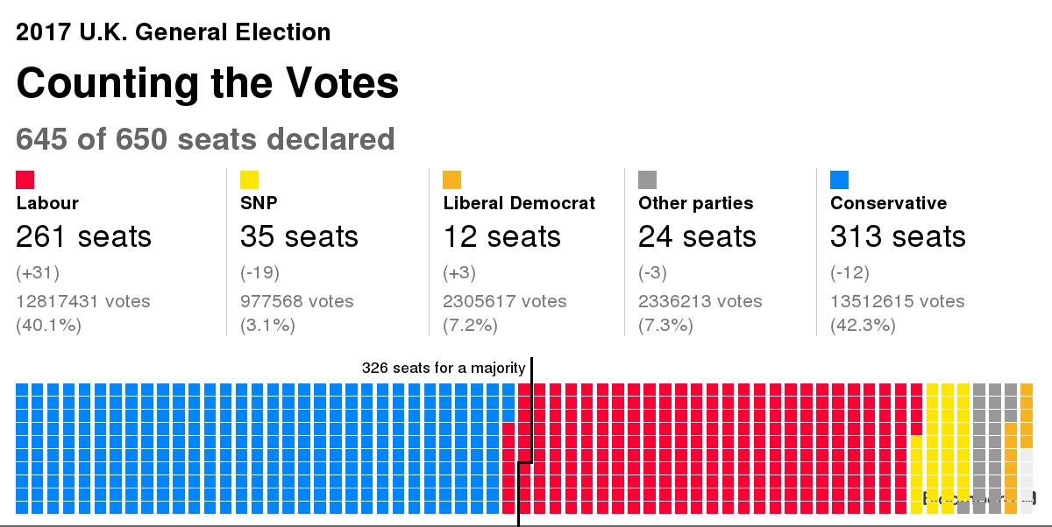The image size is (1052, 527).
Task: Click the 645 of 650 seats declared text
Action: click(x=205, y=139)
